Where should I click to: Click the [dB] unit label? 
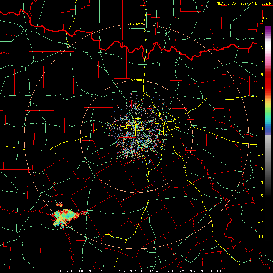coord(259,21)
